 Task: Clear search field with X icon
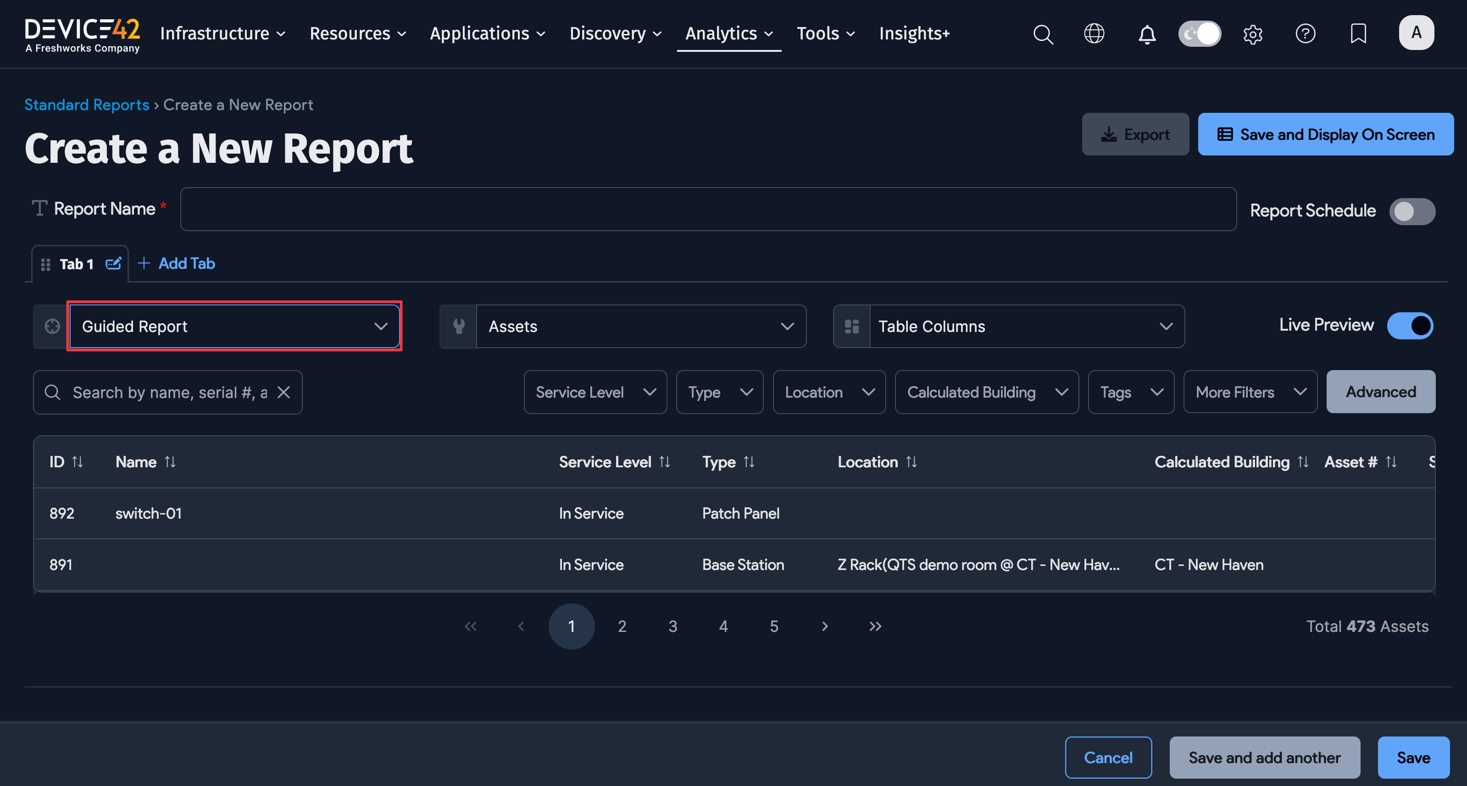(x=283, y=392)
